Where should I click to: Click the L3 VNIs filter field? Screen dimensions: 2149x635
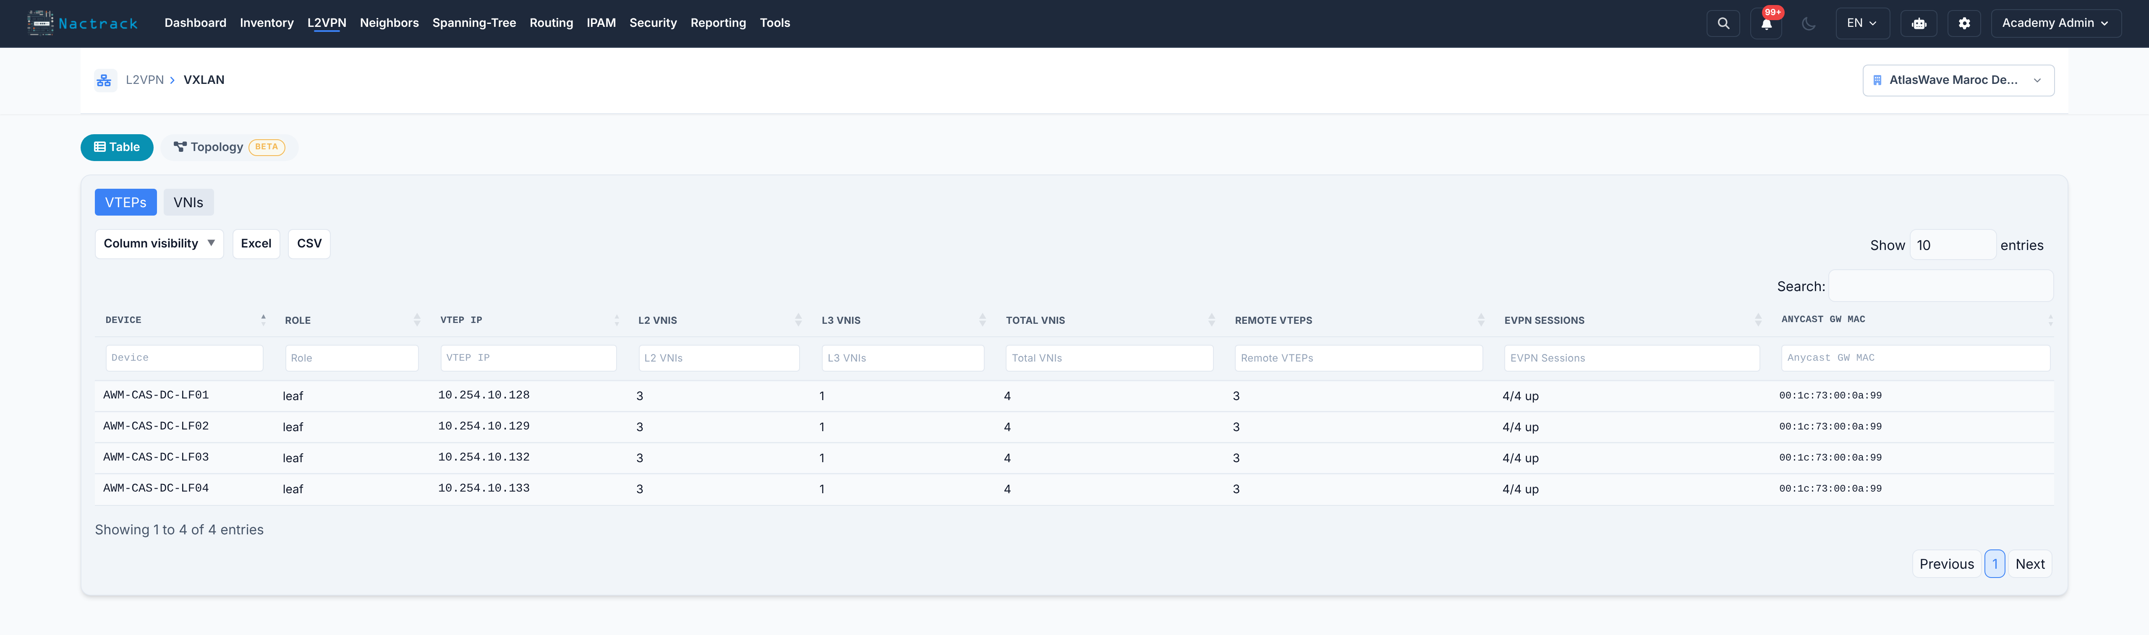point(903,357)
